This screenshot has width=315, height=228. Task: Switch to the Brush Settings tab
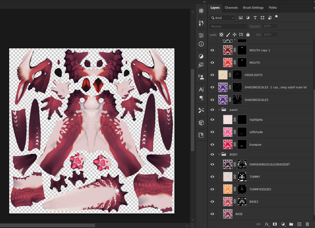pos(253,8)
